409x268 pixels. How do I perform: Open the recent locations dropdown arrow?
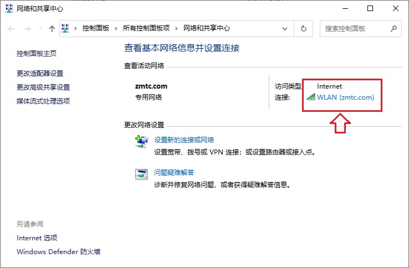[40, 28]
